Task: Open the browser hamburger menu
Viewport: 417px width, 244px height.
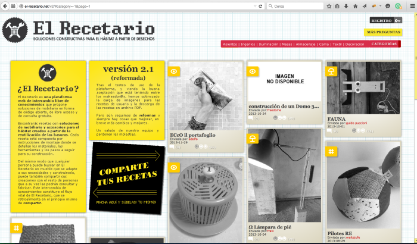Action: [x=412, y=6]
